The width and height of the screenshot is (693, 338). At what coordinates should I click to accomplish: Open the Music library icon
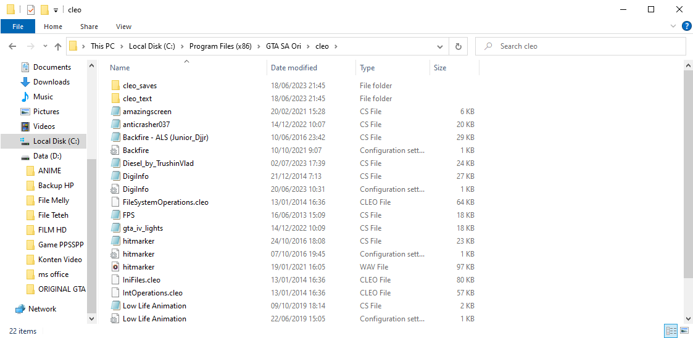[25, 97]
